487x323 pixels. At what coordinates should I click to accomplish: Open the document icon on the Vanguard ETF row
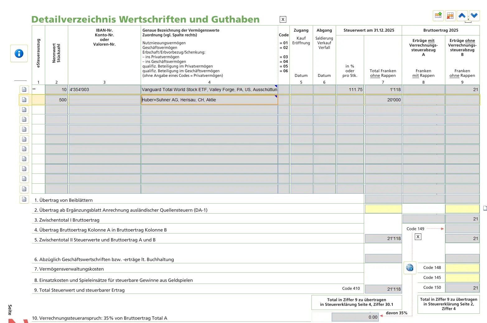24,89
